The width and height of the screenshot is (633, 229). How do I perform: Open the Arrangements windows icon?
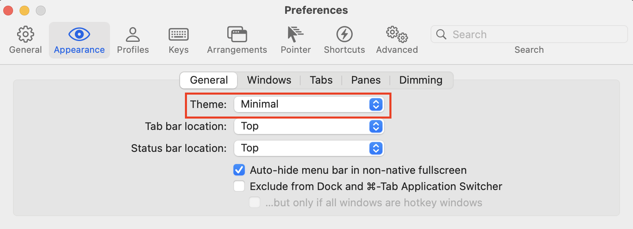[237, 35]
